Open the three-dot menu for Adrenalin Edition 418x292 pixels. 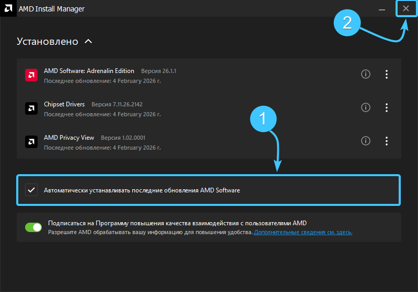point(387,74)
